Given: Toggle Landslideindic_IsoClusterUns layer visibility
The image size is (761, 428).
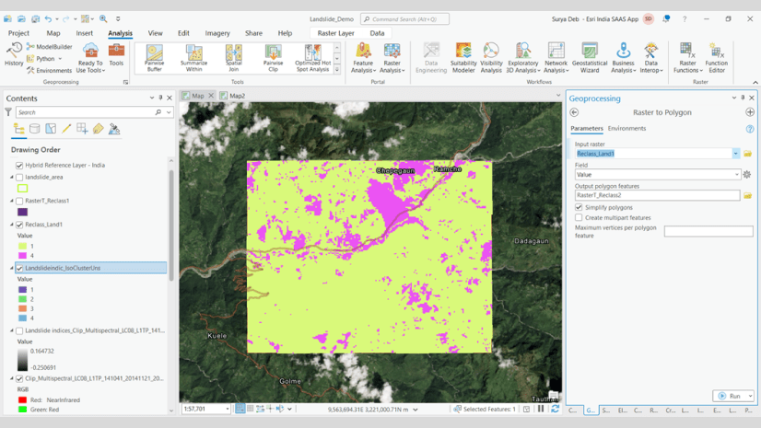Looking at the screenshot, I should pos(19,268).
